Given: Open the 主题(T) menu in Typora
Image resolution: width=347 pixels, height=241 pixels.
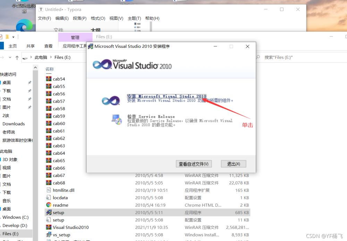Looking at the screenshot, I should click(134, 18).
